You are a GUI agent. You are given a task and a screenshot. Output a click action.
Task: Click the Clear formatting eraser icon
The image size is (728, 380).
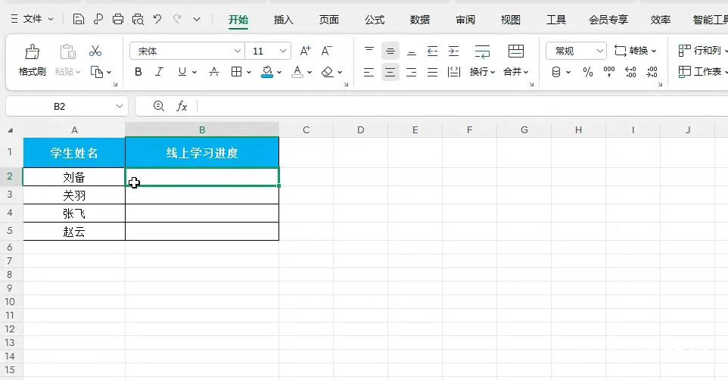pos(328,72)
